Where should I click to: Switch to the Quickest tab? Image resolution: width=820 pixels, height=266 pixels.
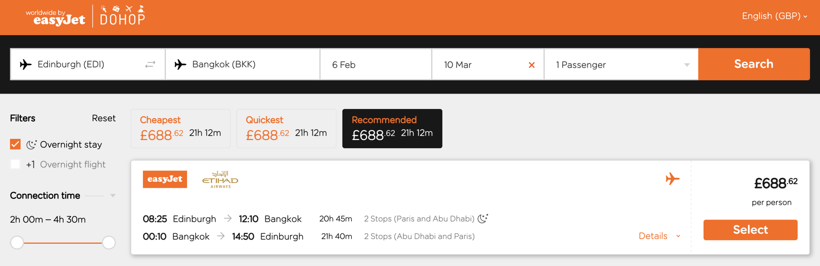[286, 128]
